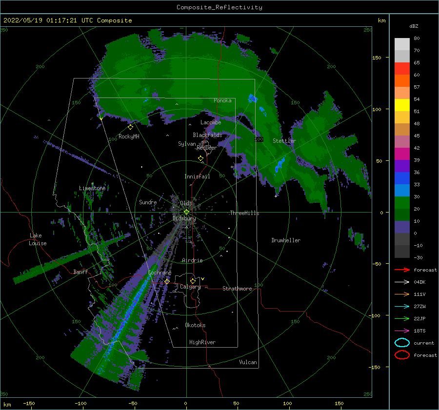Click the Okotoks town label
Image resolution: width=439 pixels, height=410 pixels.
coord(195,325)
